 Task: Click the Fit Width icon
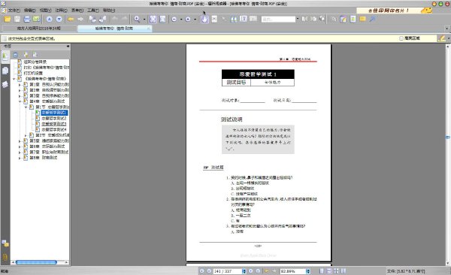[x=162, y=20]
